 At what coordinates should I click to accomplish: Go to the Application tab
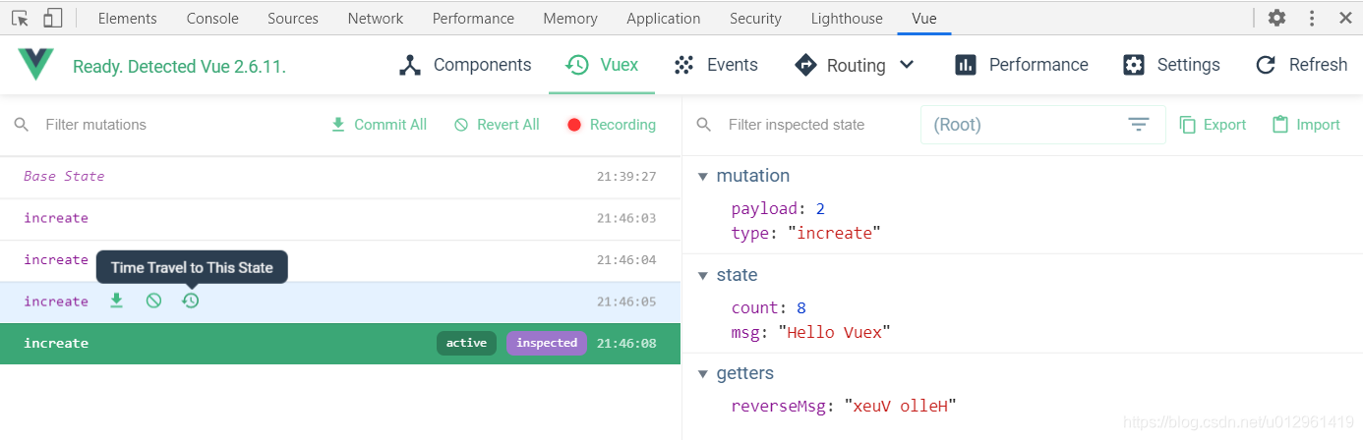[x=664, y=19]
